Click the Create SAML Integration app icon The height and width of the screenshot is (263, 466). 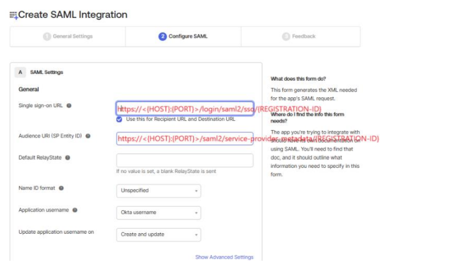pos(14,15)
